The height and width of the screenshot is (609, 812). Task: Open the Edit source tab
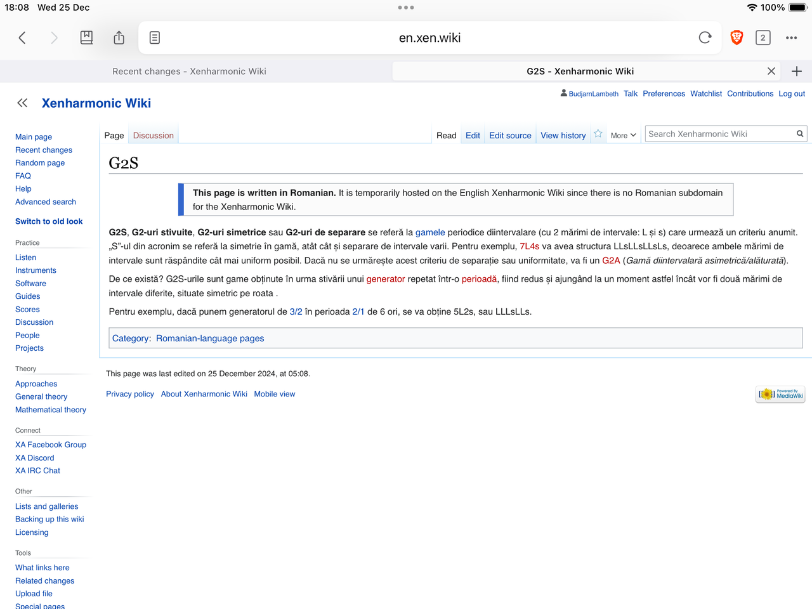(x=510, y=135)
